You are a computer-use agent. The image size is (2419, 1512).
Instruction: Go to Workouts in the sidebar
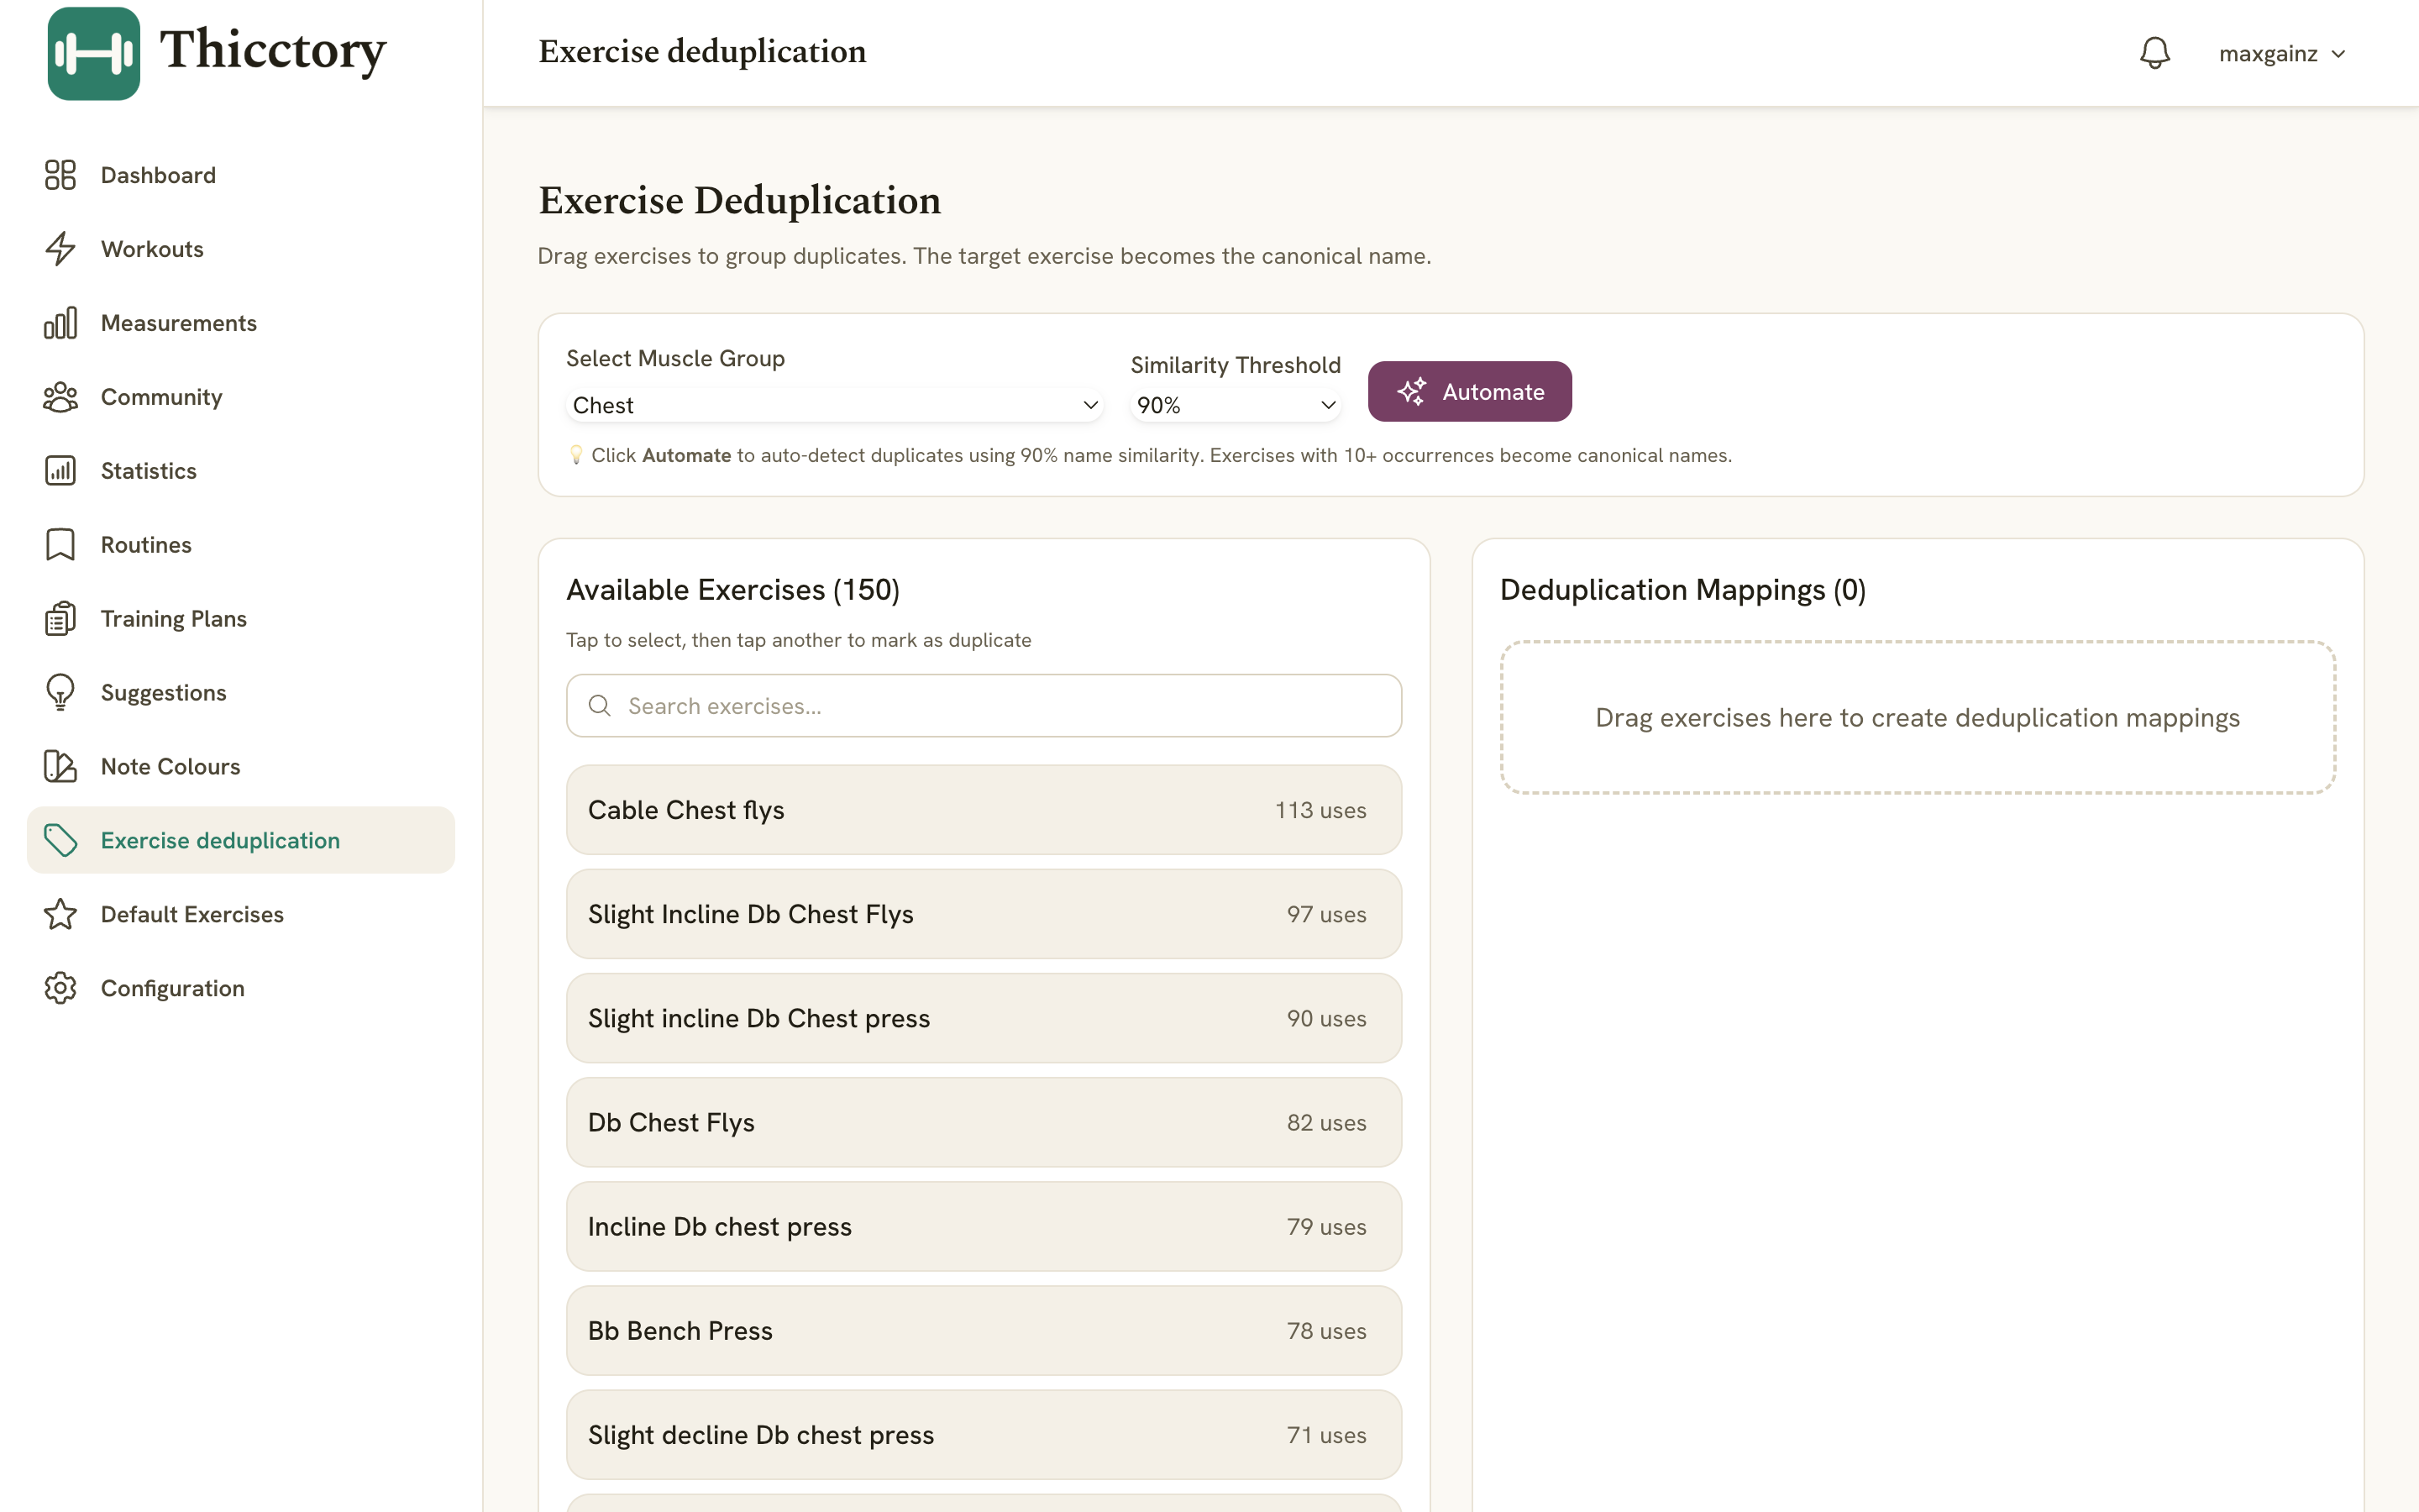pyautogui.click(x=241, y=249)
